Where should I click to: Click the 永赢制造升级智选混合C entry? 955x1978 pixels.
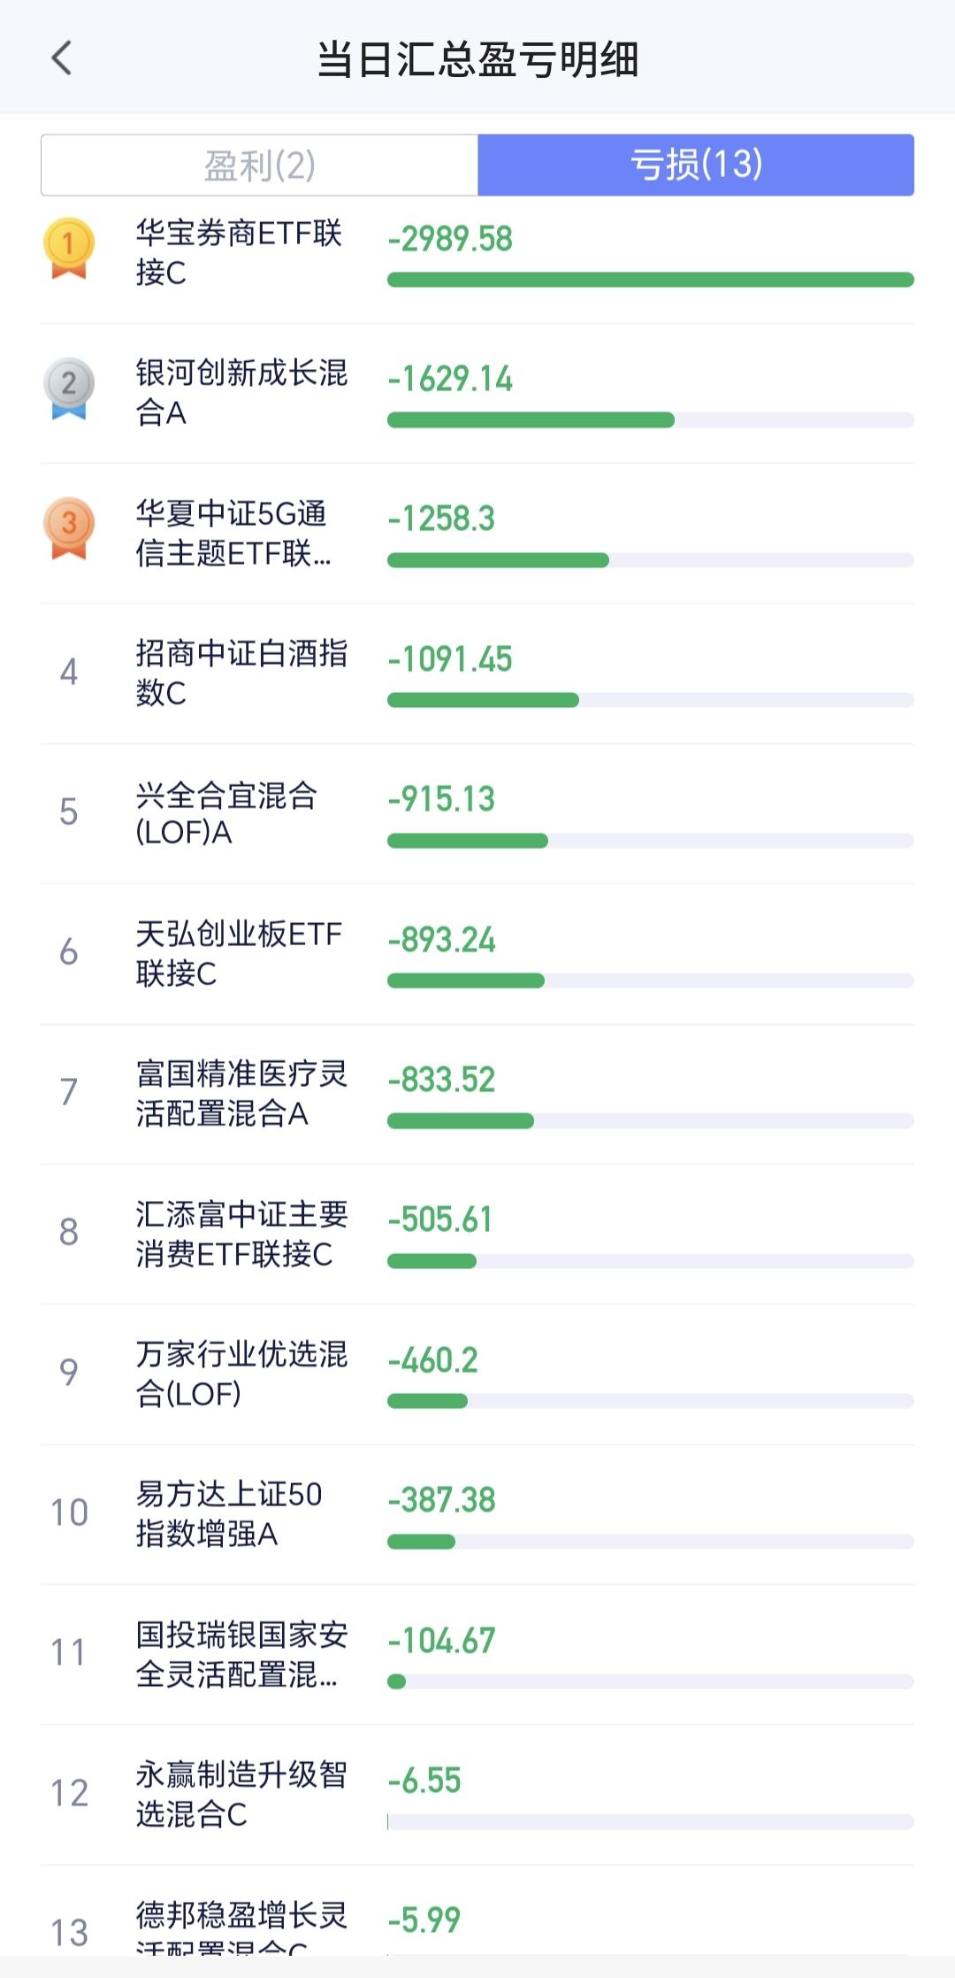click(241, 1794)
